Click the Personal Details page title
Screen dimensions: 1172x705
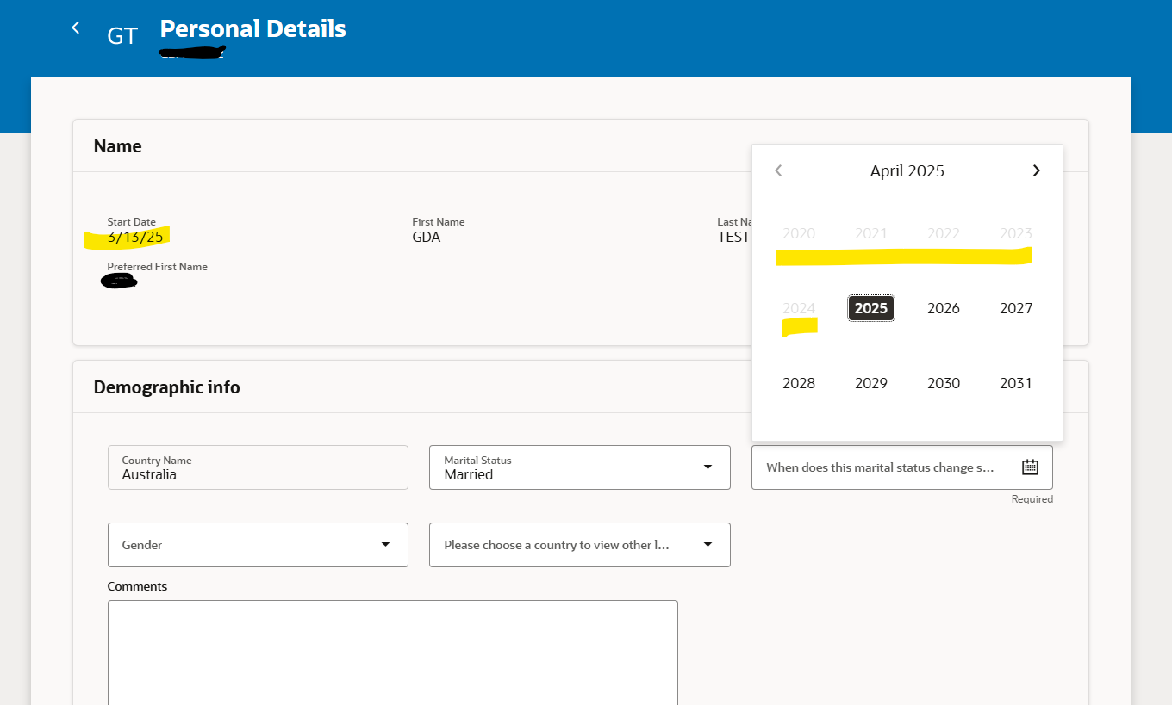tap(252, 28)
